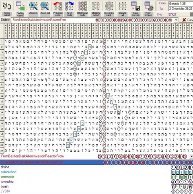Click the purple Hebrew letters beside 'township'

[x=182, y=182]
